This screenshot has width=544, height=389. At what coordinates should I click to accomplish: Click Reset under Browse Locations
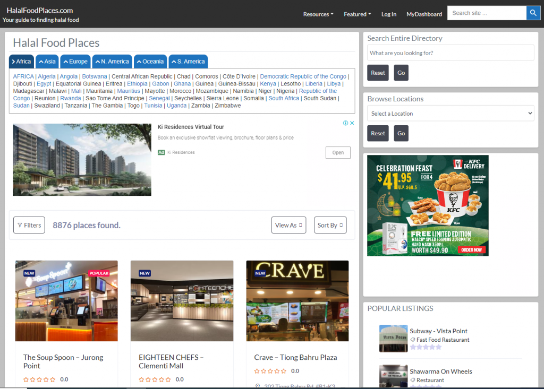[378, 133]
